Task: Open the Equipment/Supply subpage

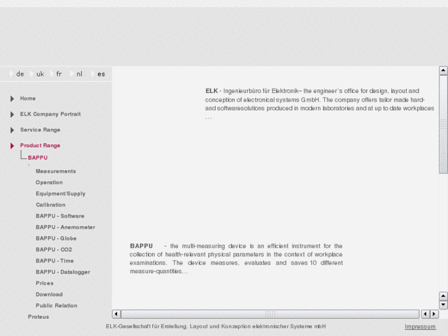Action: click(x=60, y=194)
